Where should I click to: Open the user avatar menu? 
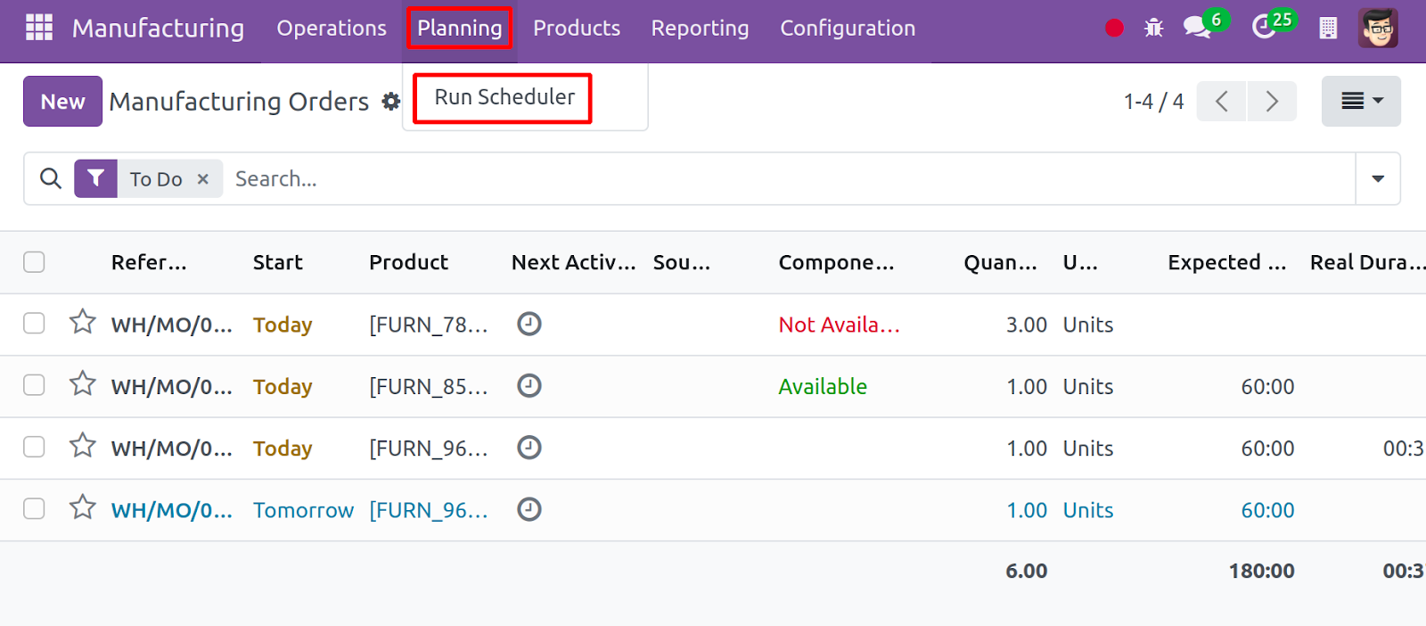[x=1378, y=28]
